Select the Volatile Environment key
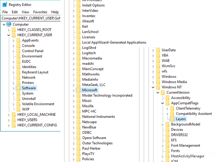 tap(38, 104)
